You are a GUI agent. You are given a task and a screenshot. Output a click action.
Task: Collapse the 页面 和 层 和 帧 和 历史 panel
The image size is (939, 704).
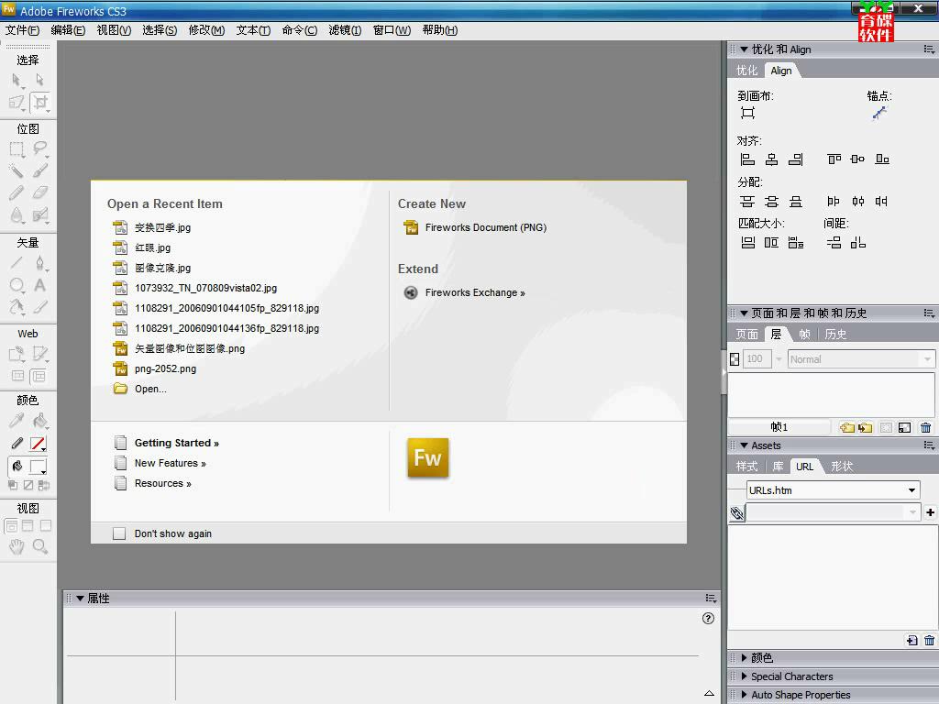(744, 313)
